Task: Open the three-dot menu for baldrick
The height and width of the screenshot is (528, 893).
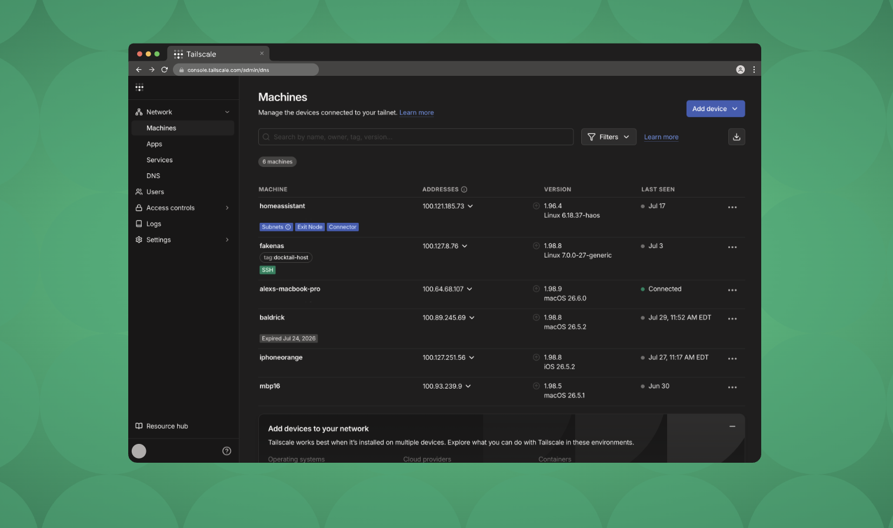Action: point(732,319)
